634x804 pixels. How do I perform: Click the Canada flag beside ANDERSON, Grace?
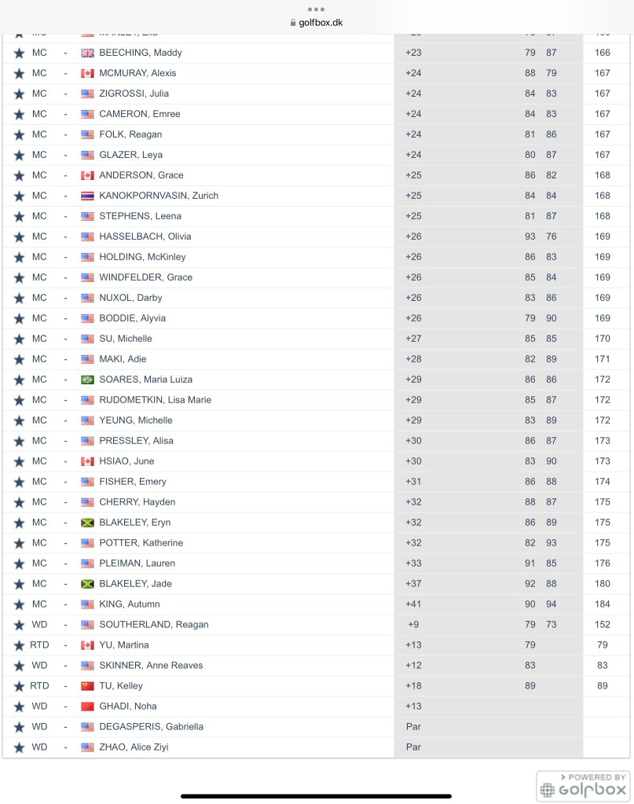(x=87, y=175)
